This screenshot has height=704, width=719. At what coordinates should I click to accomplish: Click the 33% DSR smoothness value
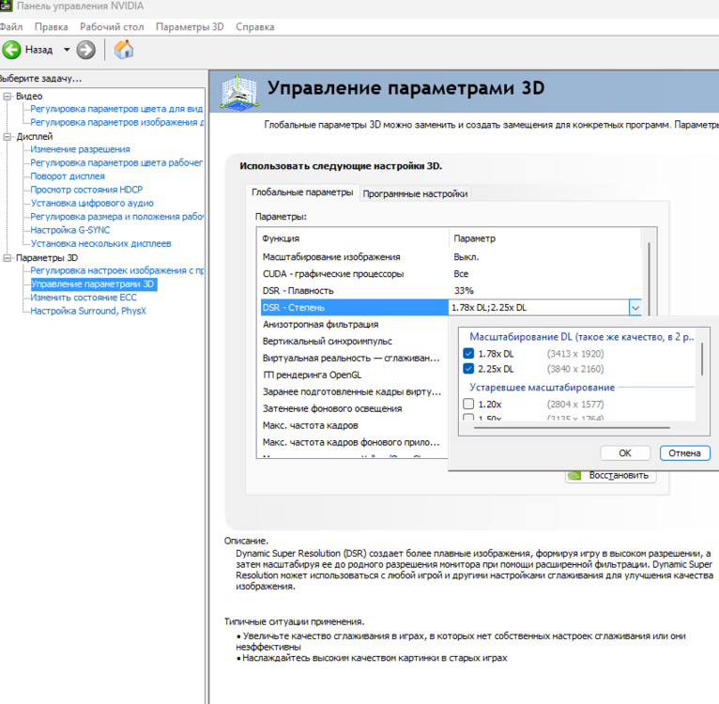pyautogui.click(x=464, y=291)
